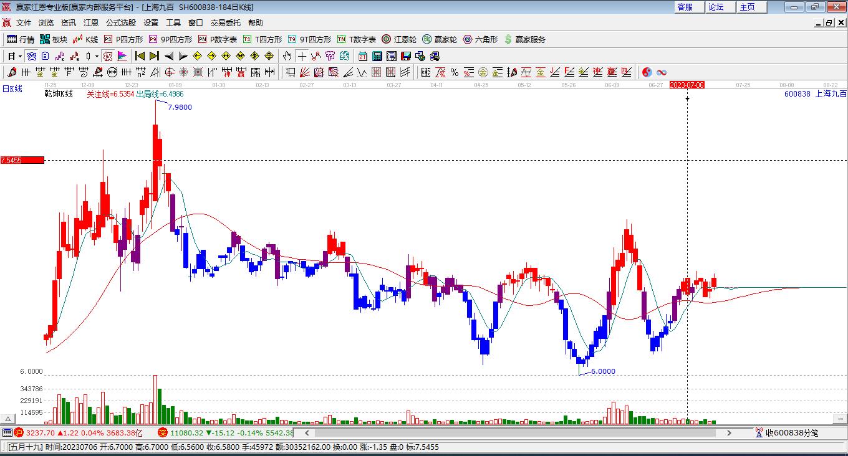Click the calendar icon
Image resolution: width=848 pixels, height=456 pixels.
[362, 56]
